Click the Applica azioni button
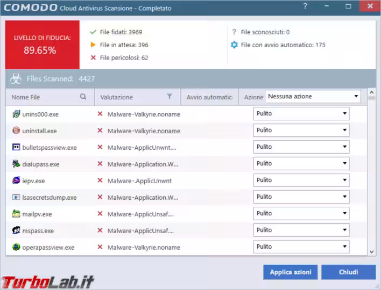381x290 pixels. (x=291, y=272)
